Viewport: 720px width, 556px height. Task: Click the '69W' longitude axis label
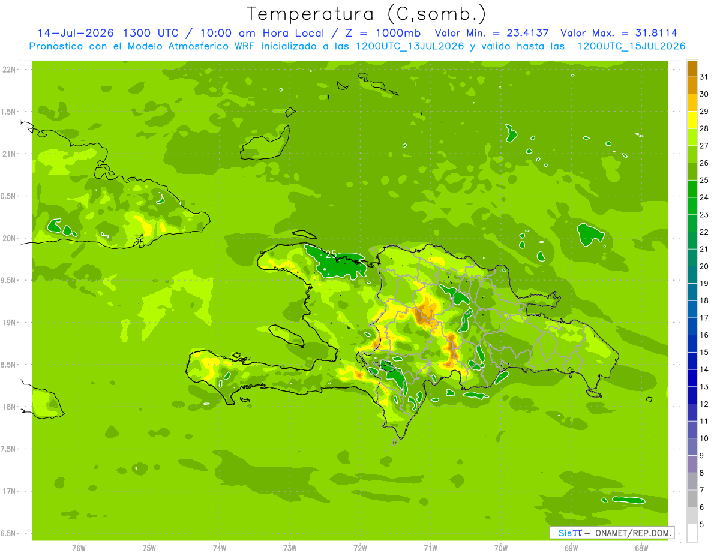point(571,548)
